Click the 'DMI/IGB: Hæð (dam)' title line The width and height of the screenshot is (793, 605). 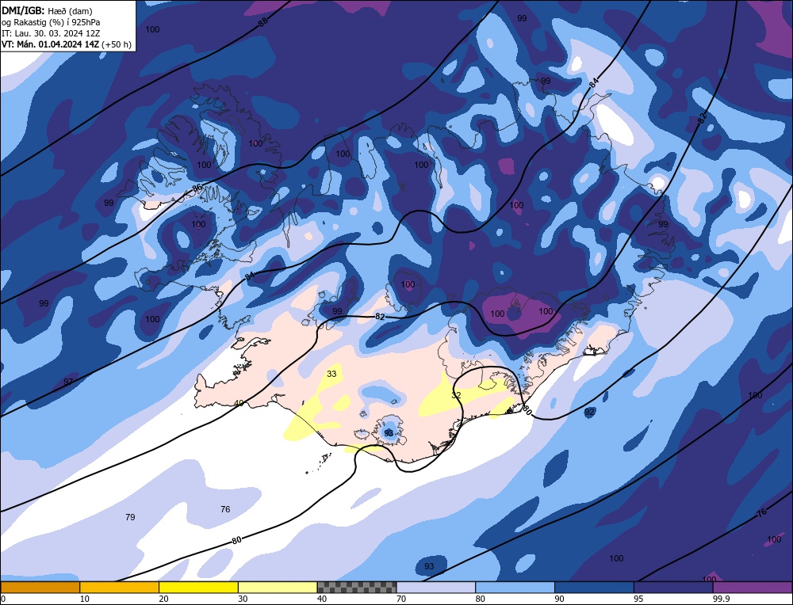pos(47,10)
